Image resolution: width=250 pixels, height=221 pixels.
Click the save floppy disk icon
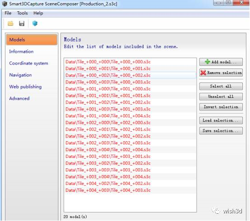point(22,23)
